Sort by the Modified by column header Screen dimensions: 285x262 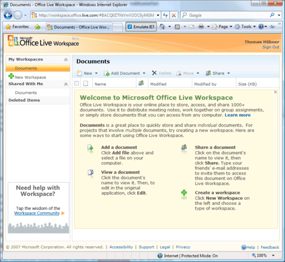[205, 84]
